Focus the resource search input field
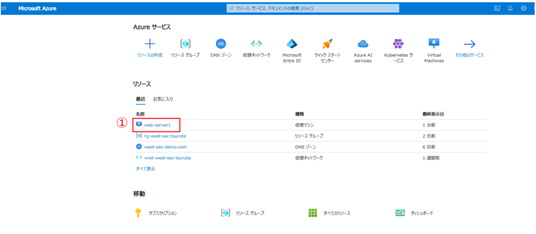The width and height of the screenshot is (536, 234). [x=313, y=8]
